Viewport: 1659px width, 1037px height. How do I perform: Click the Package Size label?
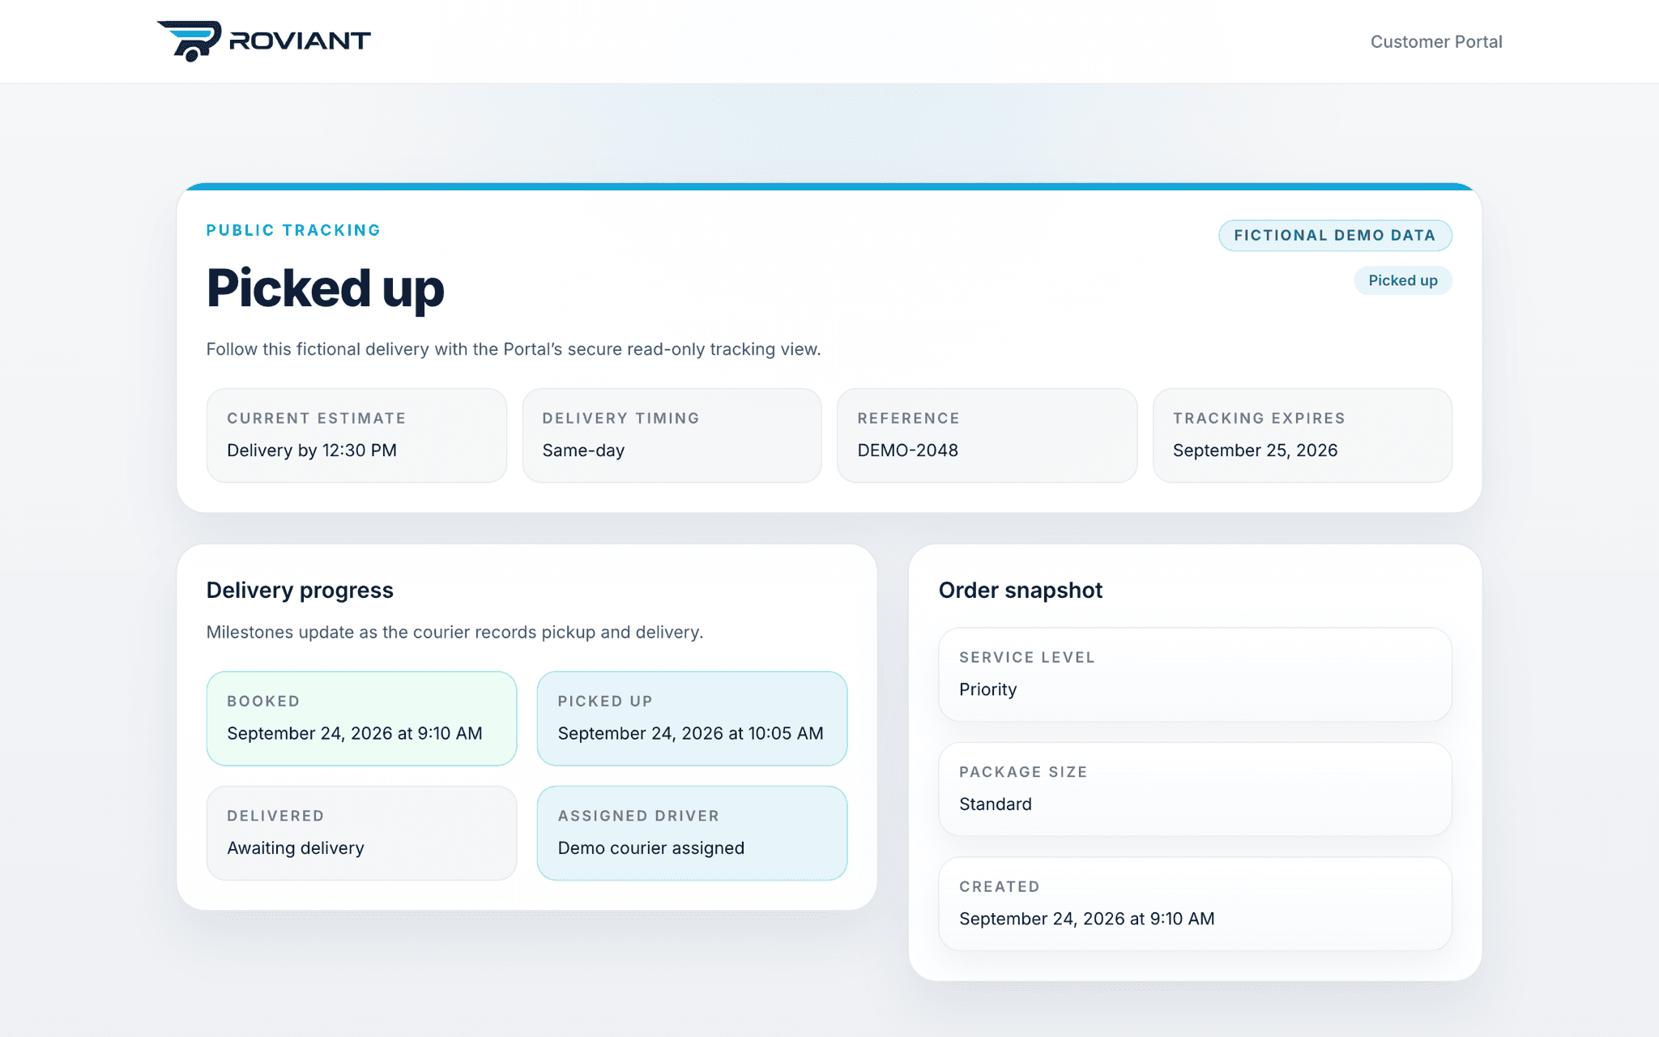click(1023, 772)
